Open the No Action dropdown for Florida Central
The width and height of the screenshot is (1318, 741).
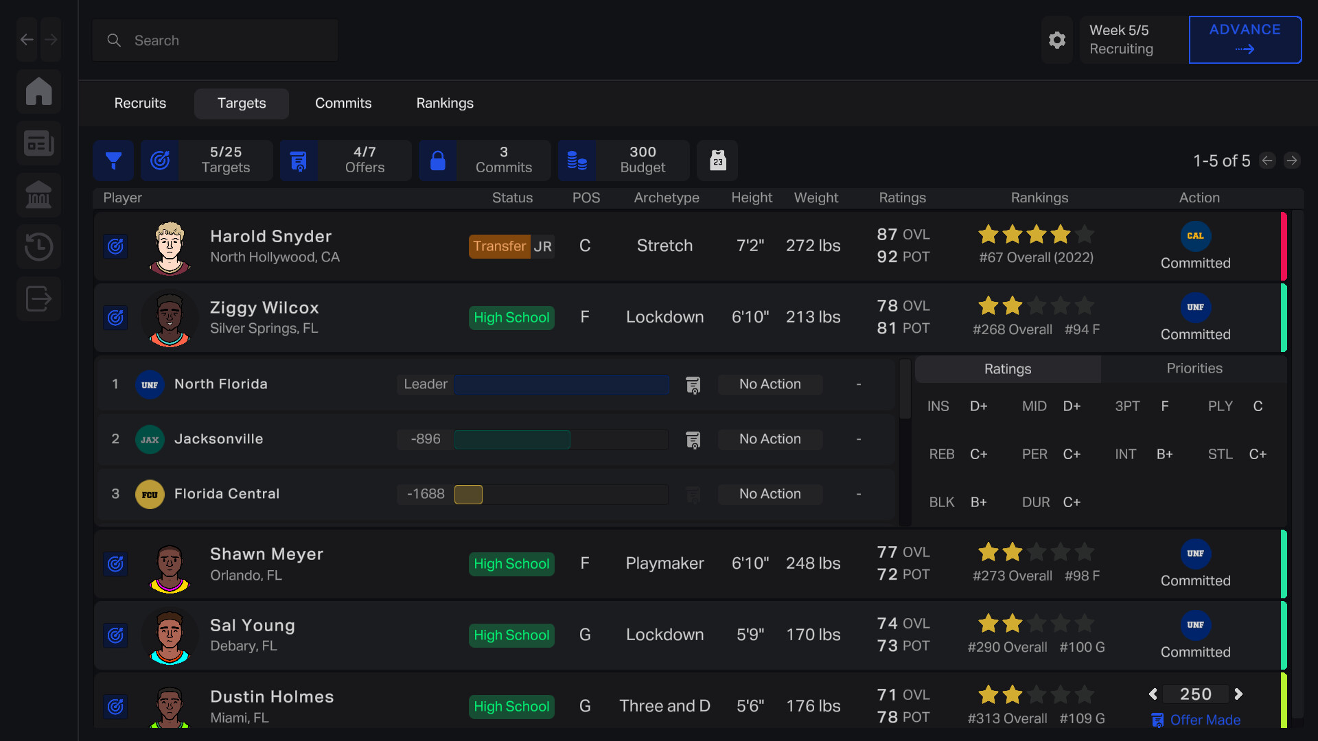pos(770,493)
